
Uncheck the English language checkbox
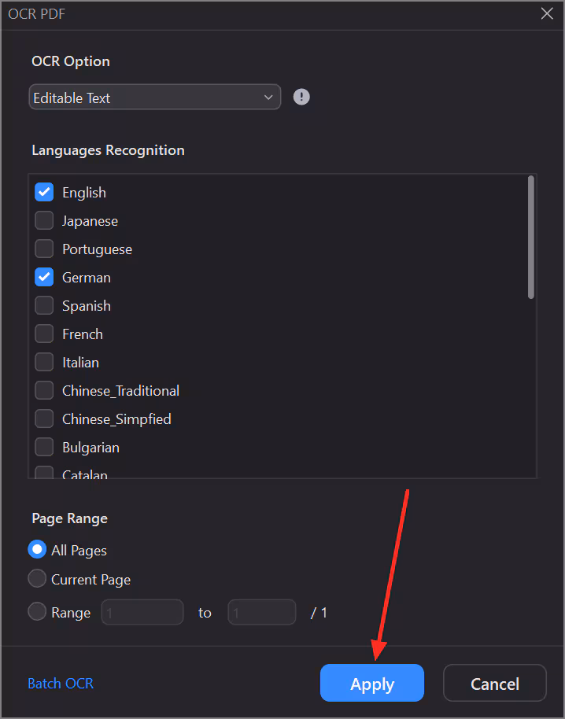click(x=44, y=192)
